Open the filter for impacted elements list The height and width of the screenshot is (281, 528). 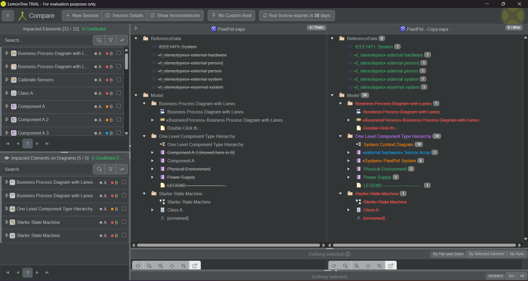110,40
